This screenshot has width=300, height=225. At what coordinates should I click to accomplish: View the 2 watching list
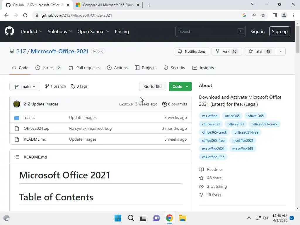point(213,187)
